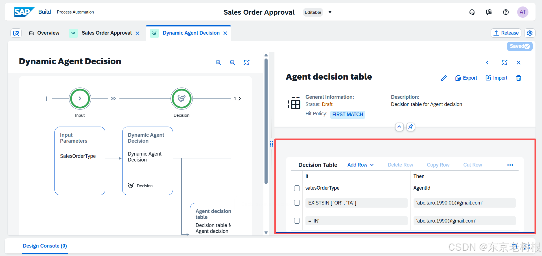The image size is (542, 256).
Task: Expand Agent decision table panel fullscreen
Action: (x=504, y=62)
